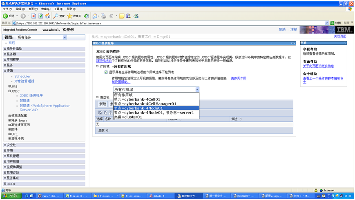Click the Internet Explorer quick launch icon
Viewport: 355px width, 200px height.
point(27,196)
